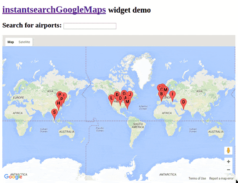238x183 pixels.
Task: Select the H marker in Asia
Action: point(58,103)
